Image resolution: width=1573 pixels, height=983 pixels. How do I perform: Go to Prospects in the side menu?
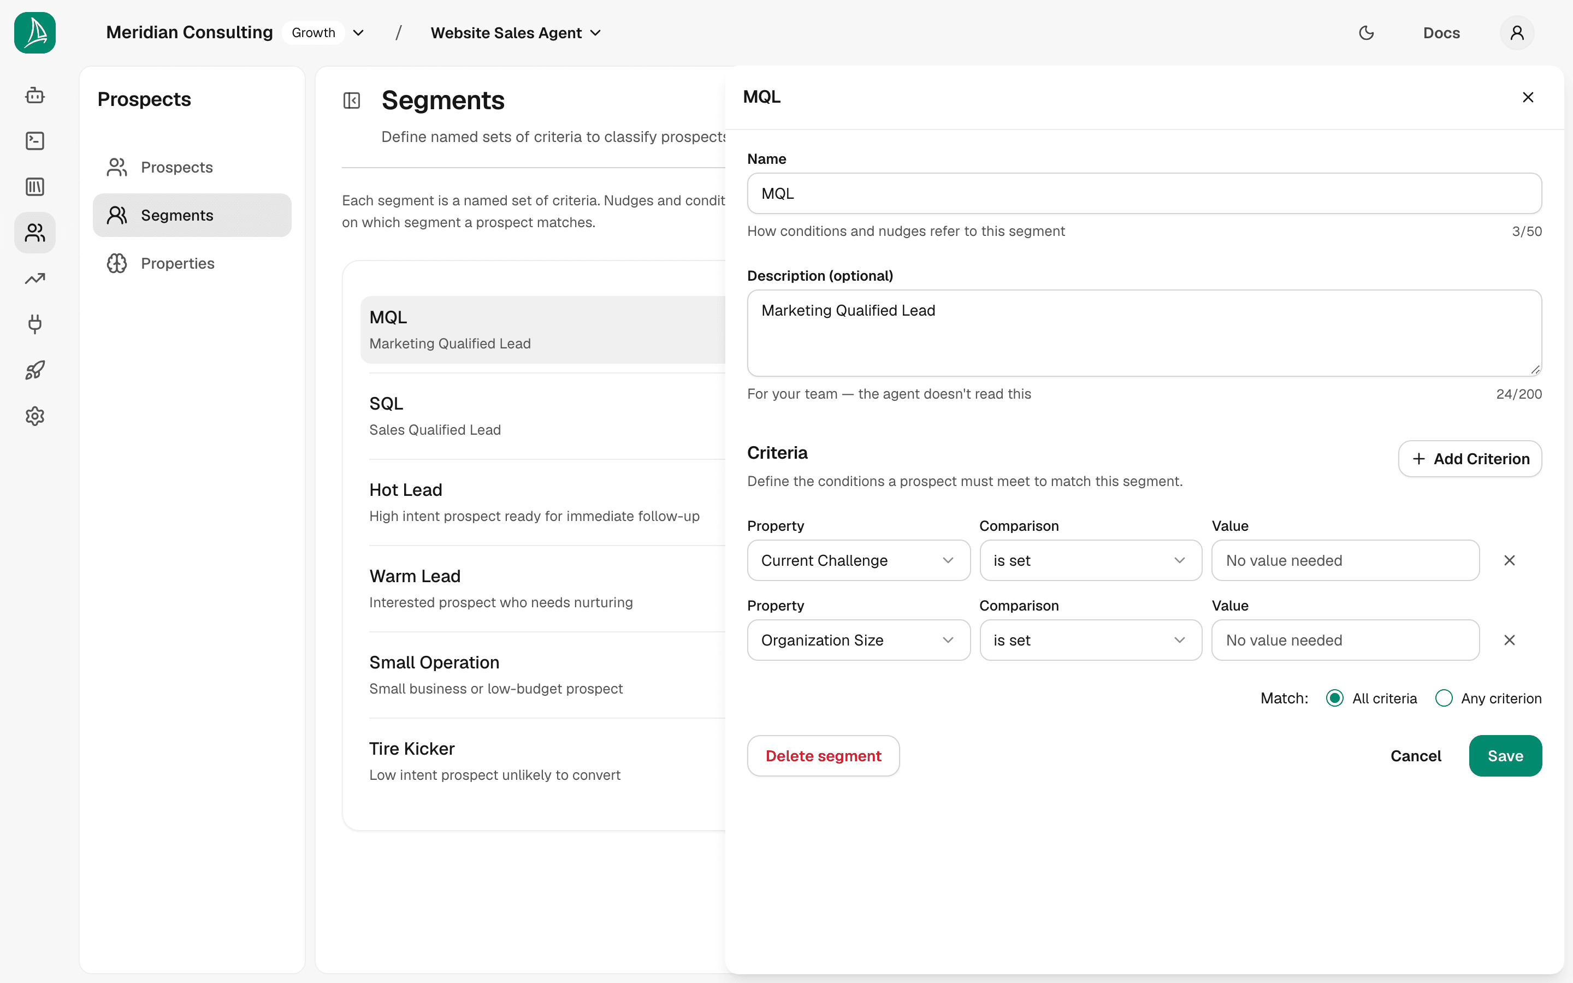pyautogui.click(x=192, y=167)
